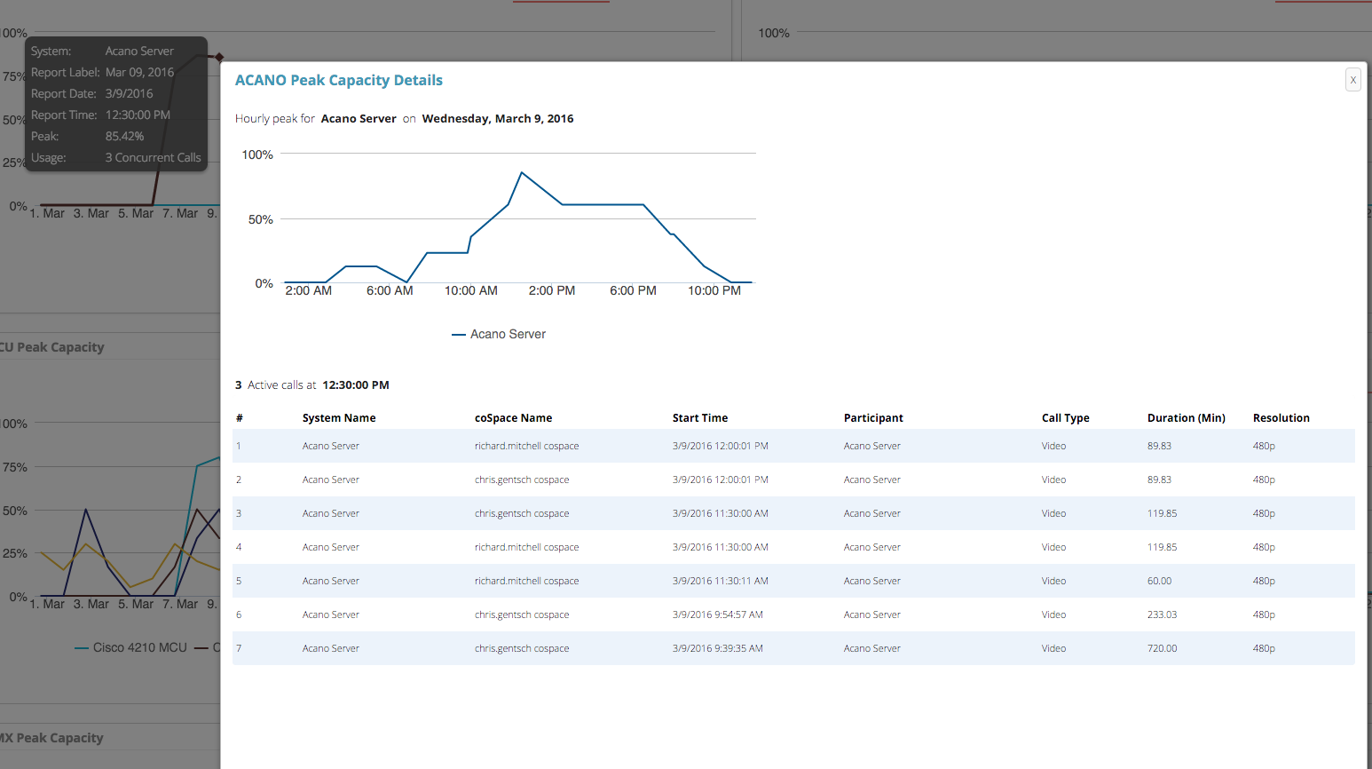The height and width of the screenshot is (769, 1372).
Task: Close the ACANO Peak Capacity Details dialog
Action: (1352, 80)
